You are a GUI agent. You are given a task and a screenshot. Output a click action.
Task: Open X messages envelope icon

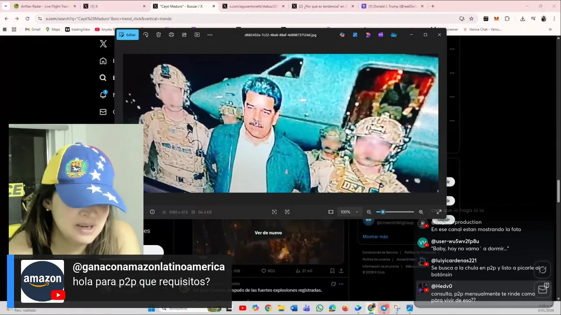103,112
